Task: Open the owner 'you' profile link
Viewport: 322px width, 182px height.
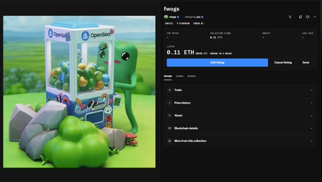Action: [x=198, y=17]
